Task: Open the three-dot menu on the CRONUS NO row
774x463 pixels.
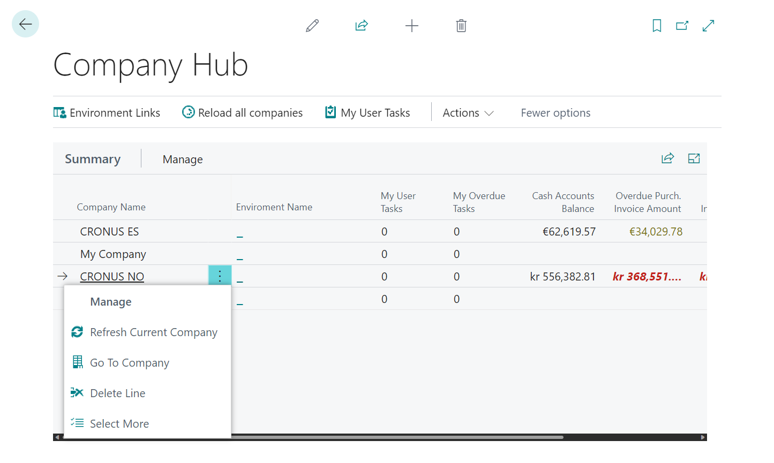Action: (x=220, y=275)
